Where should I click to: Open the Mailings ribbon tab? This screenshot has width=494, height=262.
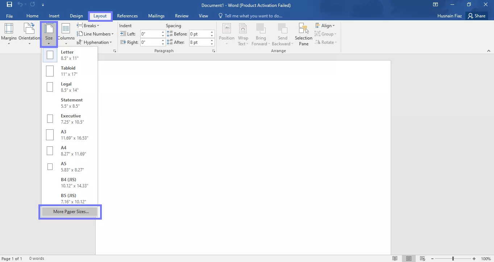(x=156, y=16)
